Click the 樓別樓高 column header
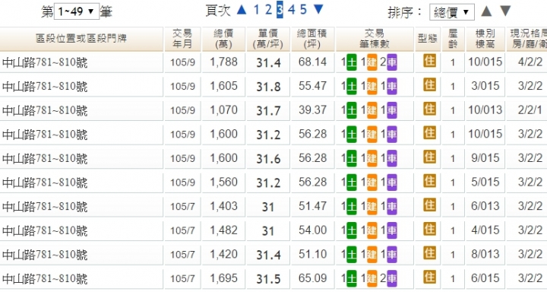This screenshot has width=547, height=292. coord(485,39)
